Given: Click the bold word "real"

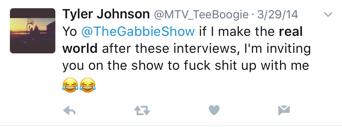Looking at the screenshot, I should (x=291, y=32).
